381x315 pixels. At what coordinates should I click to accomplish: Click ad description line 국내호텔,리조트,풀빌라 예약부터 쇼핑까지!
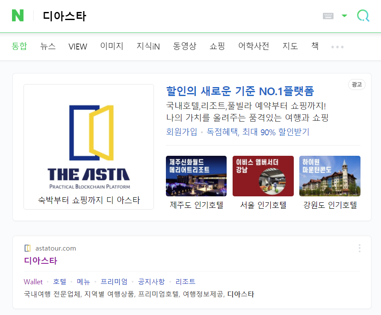[x=246, y=106]
